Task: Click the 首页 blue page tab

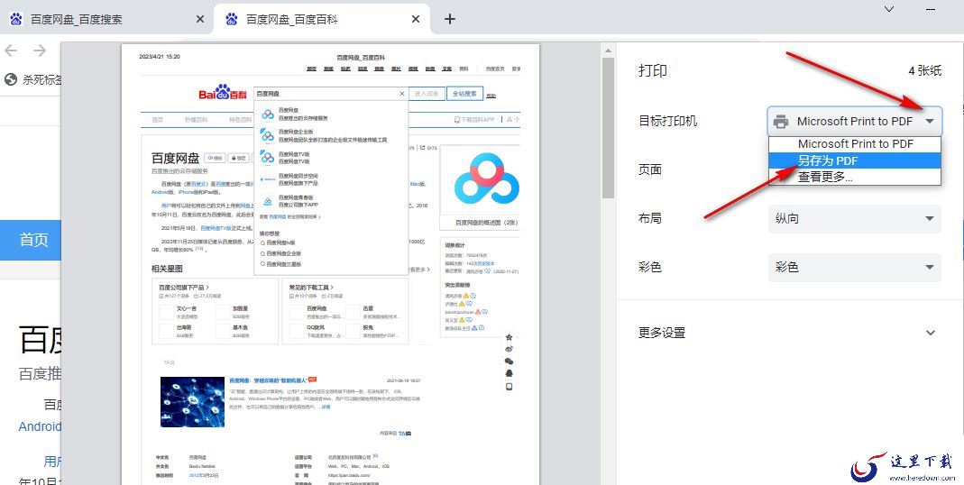Action: [31, 240]
